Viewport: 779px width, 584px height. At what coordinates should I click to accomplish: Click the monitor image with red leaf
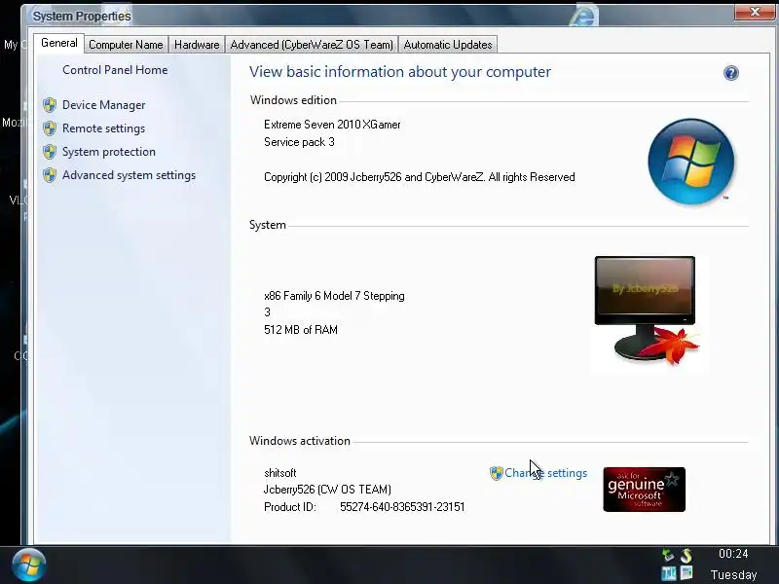click(x=648, y=310)
